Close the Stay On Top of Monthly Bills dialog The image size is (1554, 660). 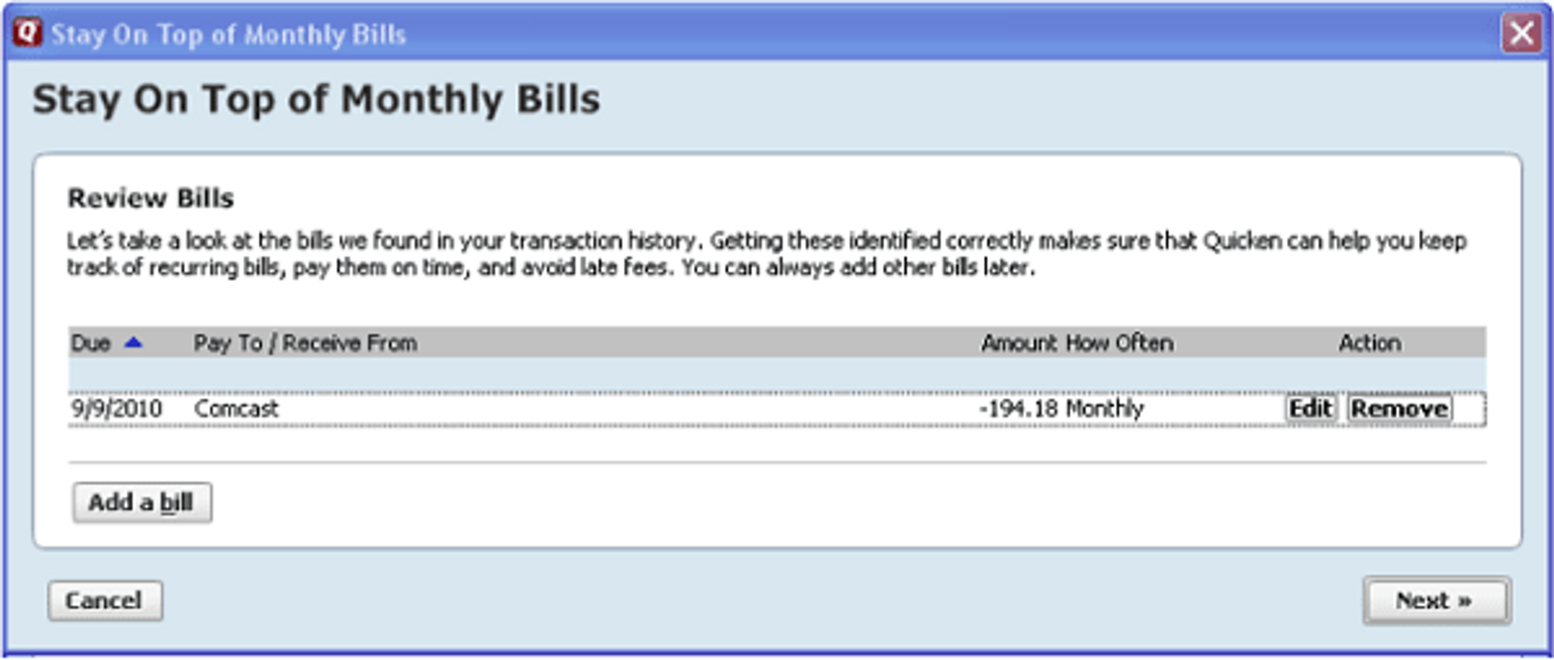(x=1521, y=33)
